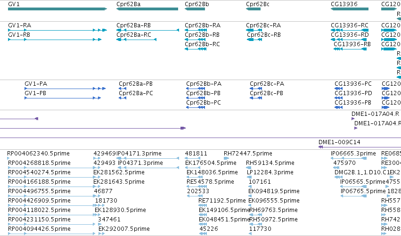Select the GV1-RB transcript line
Viewport: 401px width, 236px height.
click(x=55, y=40)
